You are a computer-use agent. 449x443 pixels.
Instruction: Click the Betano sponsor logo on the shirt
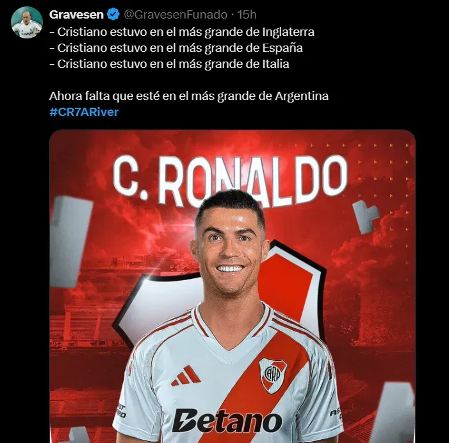pos(227,421)
